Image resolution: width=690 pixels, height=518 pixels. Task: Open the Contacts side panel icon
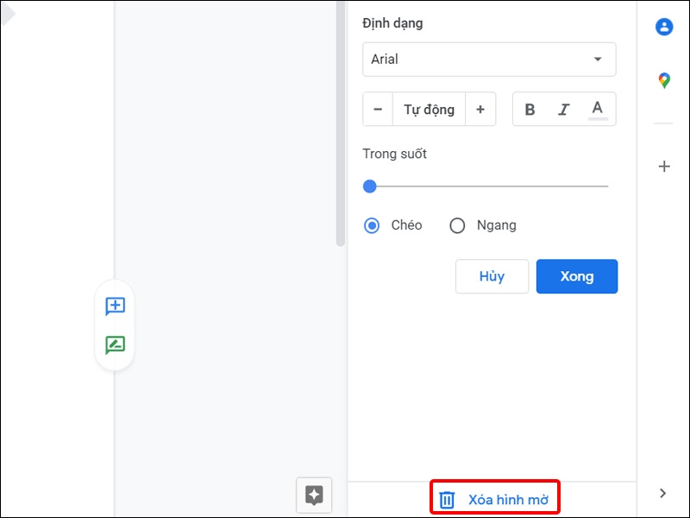click(x=664, y=27)
